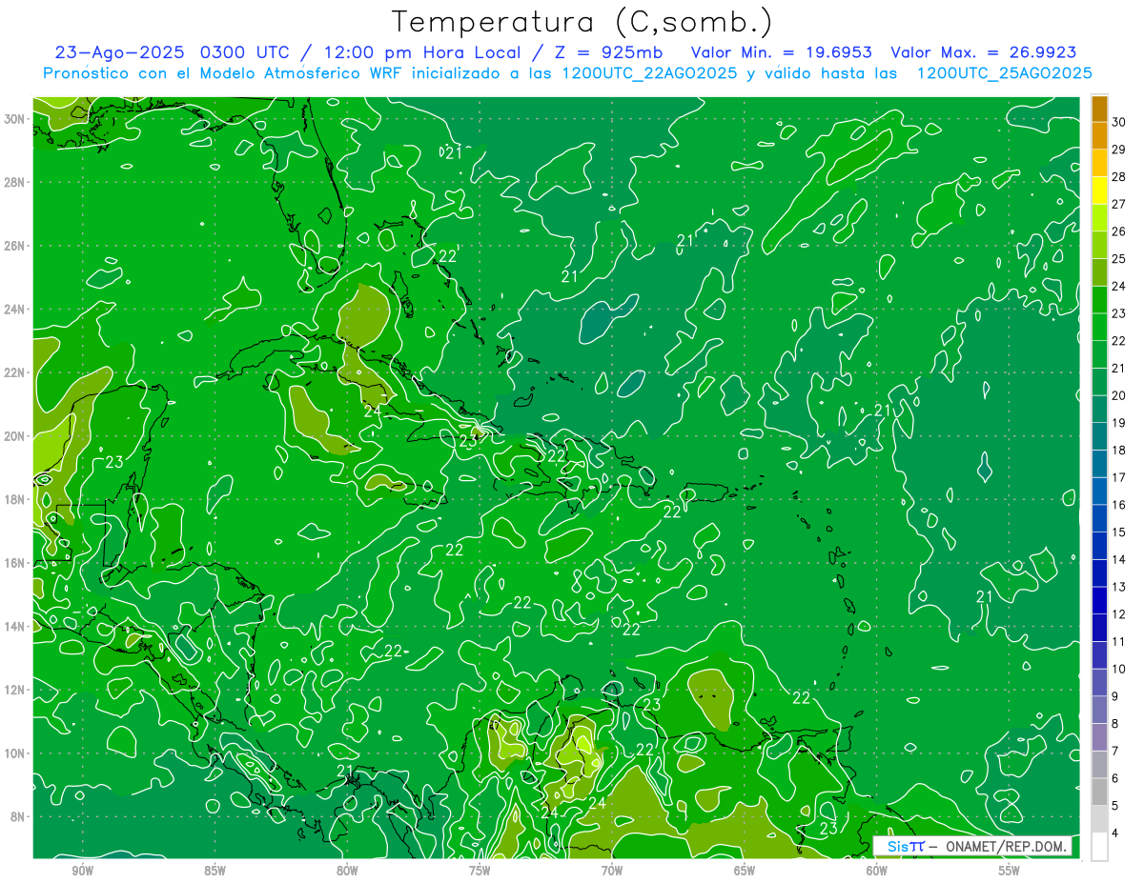
Task: Click the 80W longitude axis label
Action: point(347,871)
